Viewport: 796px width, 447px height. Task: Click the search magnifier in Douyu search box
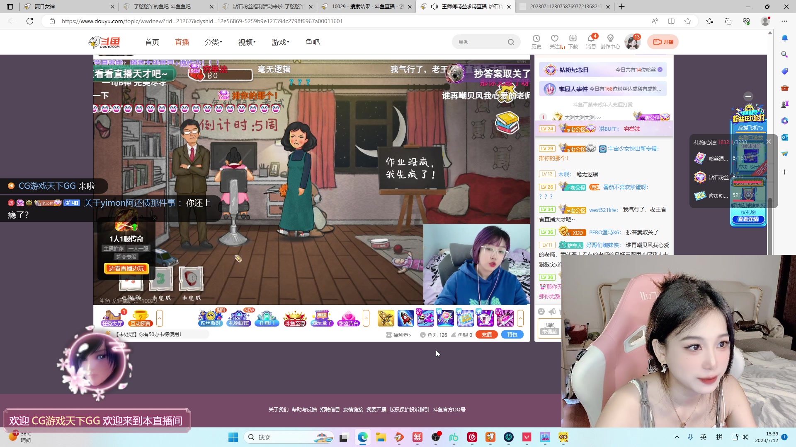pos(511,42)
